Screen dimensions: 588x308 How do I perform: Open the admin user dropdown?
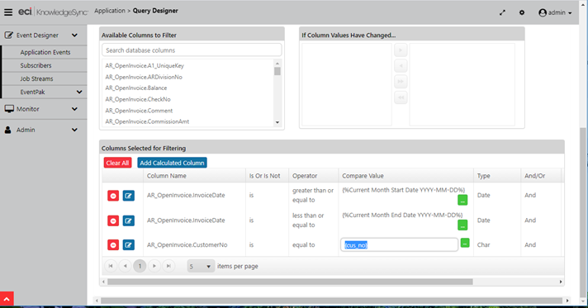(x=555, y=12)
